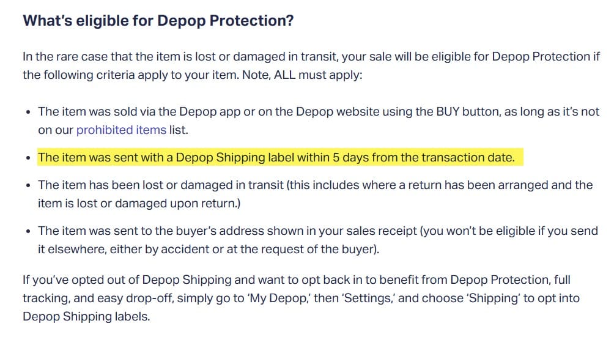Open the prohibited items link
The height and width of the screenshot is (337, 614).
(x=121, y=130)
